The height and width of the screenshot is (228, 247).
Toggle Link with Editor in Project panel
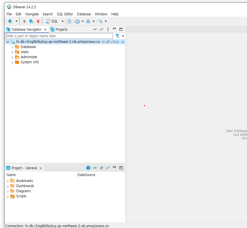pos(108,168)
